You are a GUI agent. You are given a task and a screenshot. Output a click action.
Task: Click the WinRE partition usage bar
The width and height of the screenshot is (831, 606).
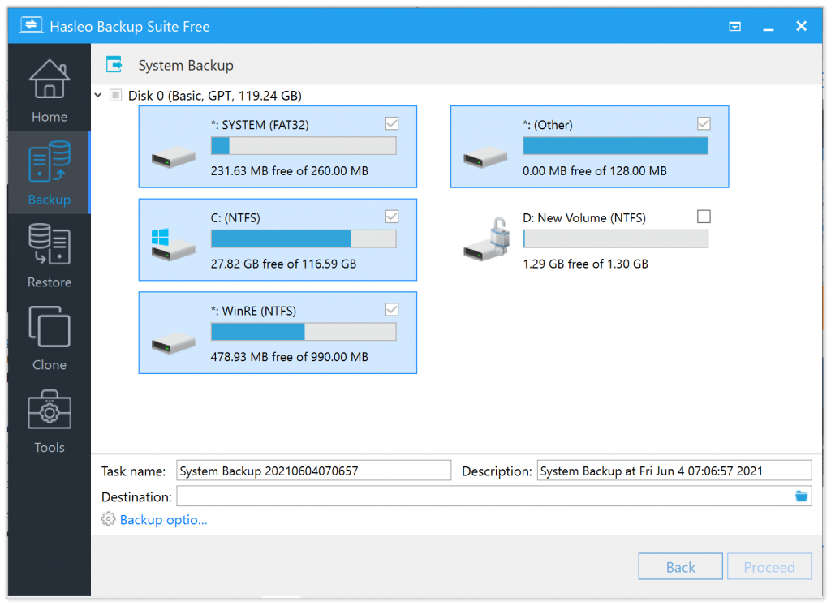(304, 332)
